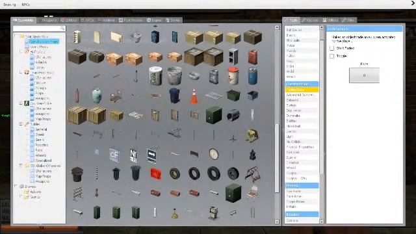Select the search magnifier icon
The height and width of the screenshot is (234, 416).
click(x=62, y=28)
